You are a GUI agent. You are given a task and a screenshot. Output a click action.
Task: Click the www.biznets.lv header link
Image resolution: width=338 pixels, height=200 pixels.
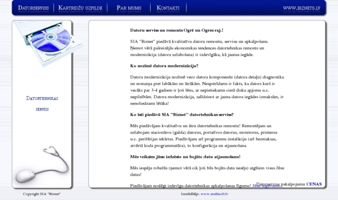pyautogui.click(x=302, y=8)
